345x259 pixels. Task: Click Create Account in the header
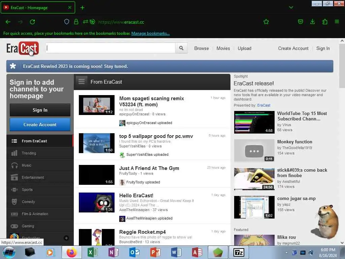pyautogui.click(x=293, y=48)
